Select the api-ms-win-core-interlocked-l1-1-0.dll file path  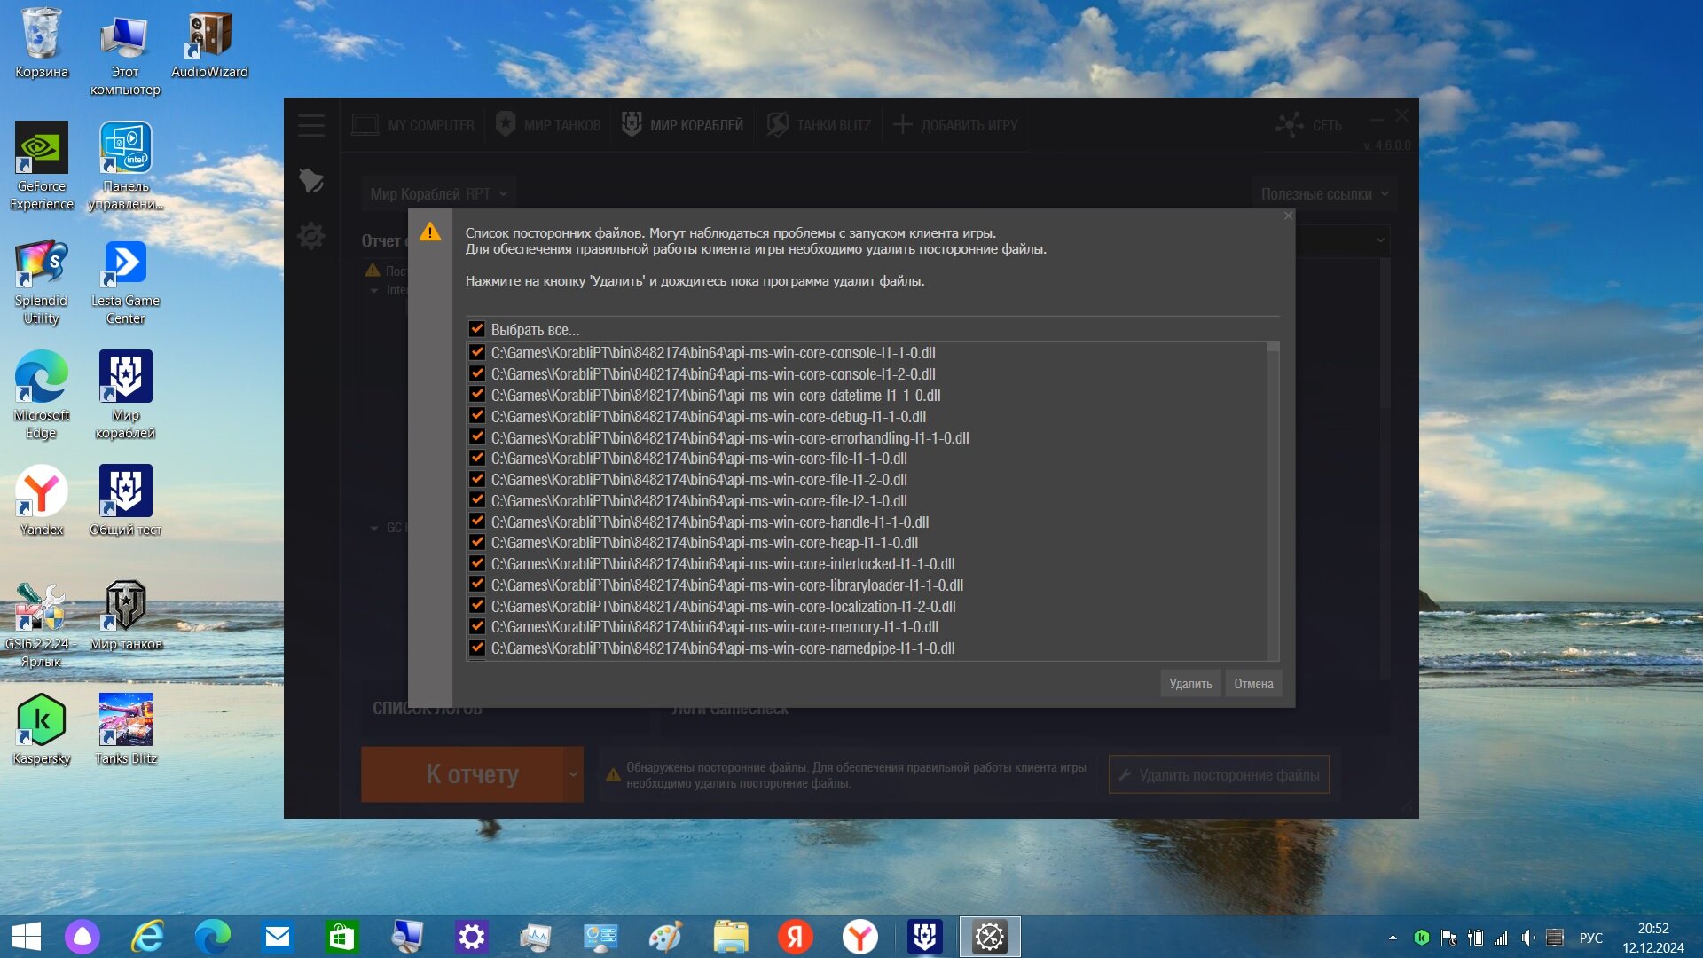pyautogui.click(x=723, y=563)
